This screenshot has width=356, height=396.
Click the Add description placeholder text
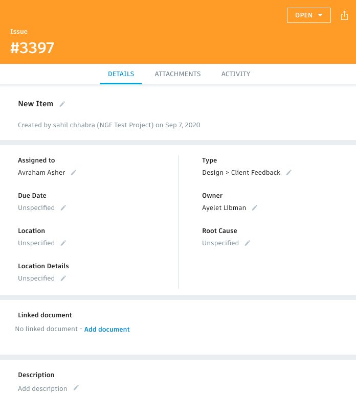pyautogui.click(x=42, y=389)
